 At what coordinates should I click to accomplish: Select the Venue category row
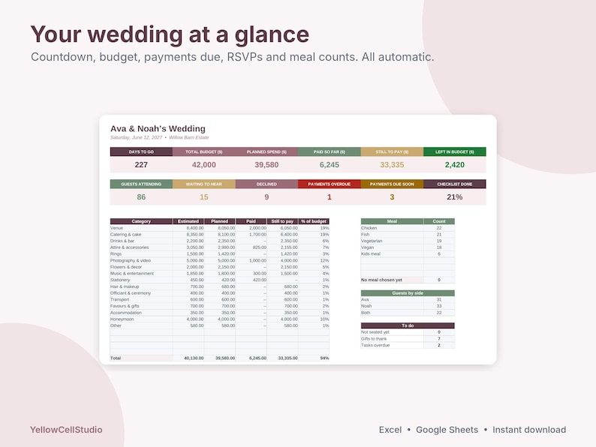[x=220, y=228]
